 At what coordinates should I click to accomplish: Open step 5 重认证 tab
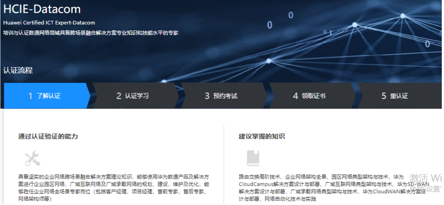(x=399, y=96)
